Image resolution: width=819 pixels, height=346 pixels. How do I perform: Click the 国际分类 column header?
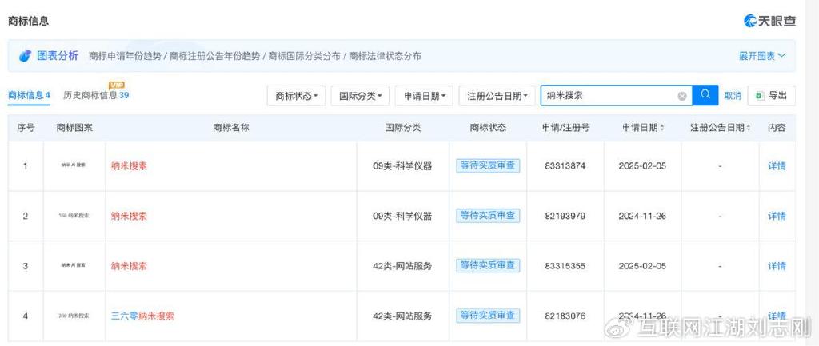[x=403, y=128]
